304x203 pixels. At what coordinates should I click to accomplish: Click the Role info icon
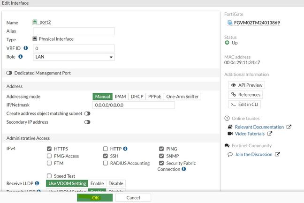click(21, 57)
